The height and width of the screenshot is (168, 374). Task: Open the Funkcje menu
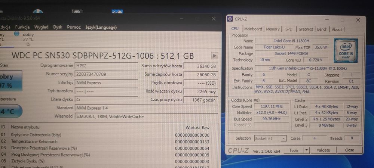tap(22, 27)
